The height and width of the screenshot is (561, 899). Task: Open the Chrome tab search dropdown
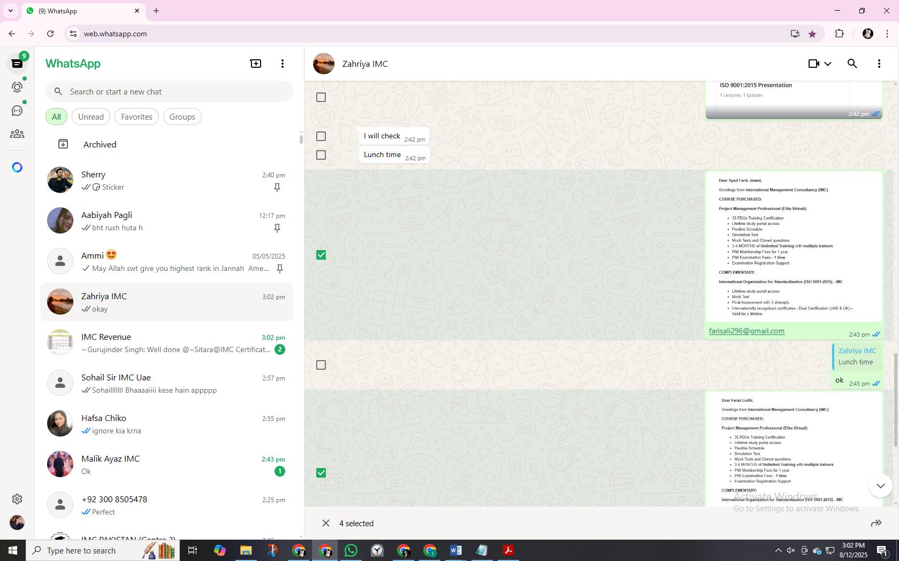point(10,11)
